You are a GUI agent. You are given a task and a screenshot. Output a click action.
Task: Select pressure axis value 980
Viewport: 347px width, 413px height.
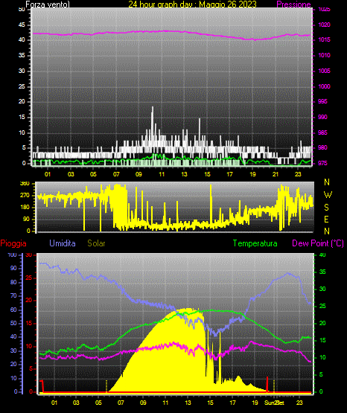[322, 147]
